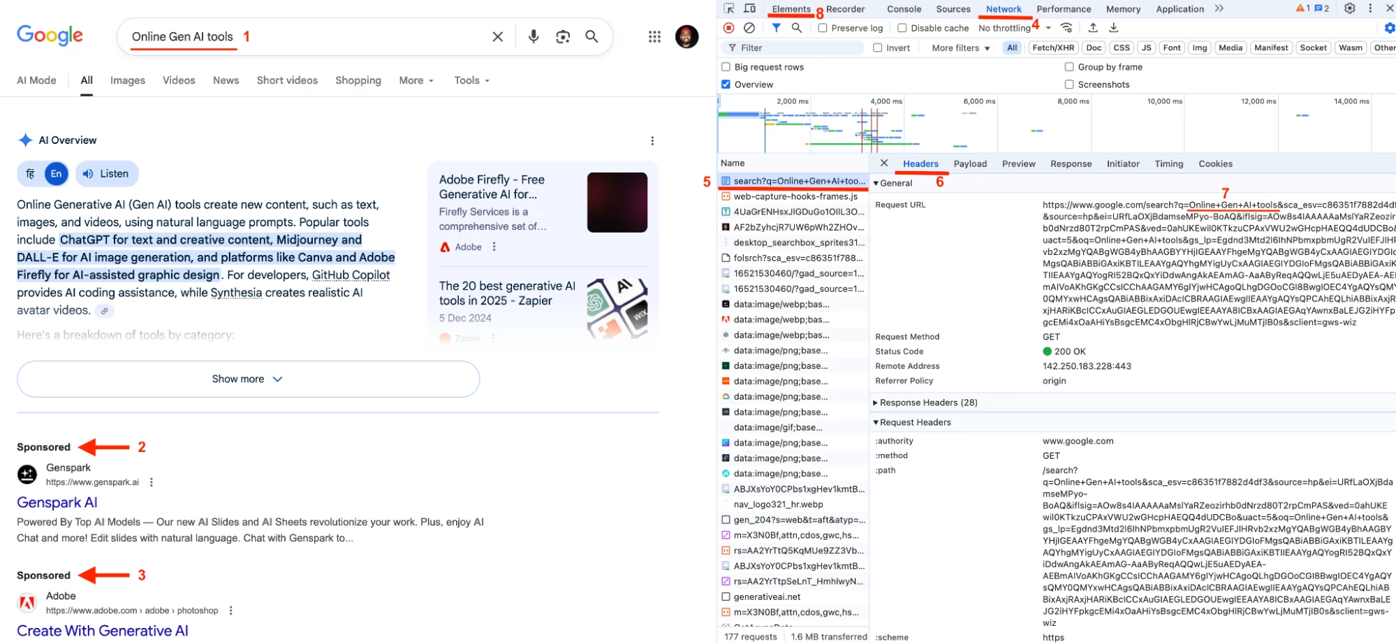Open the Sources tab

[x=953, y=9]
